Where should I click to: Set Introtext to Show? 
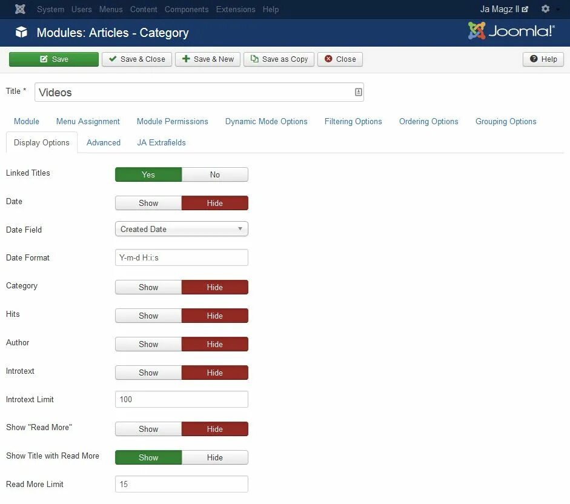(148, 373)
